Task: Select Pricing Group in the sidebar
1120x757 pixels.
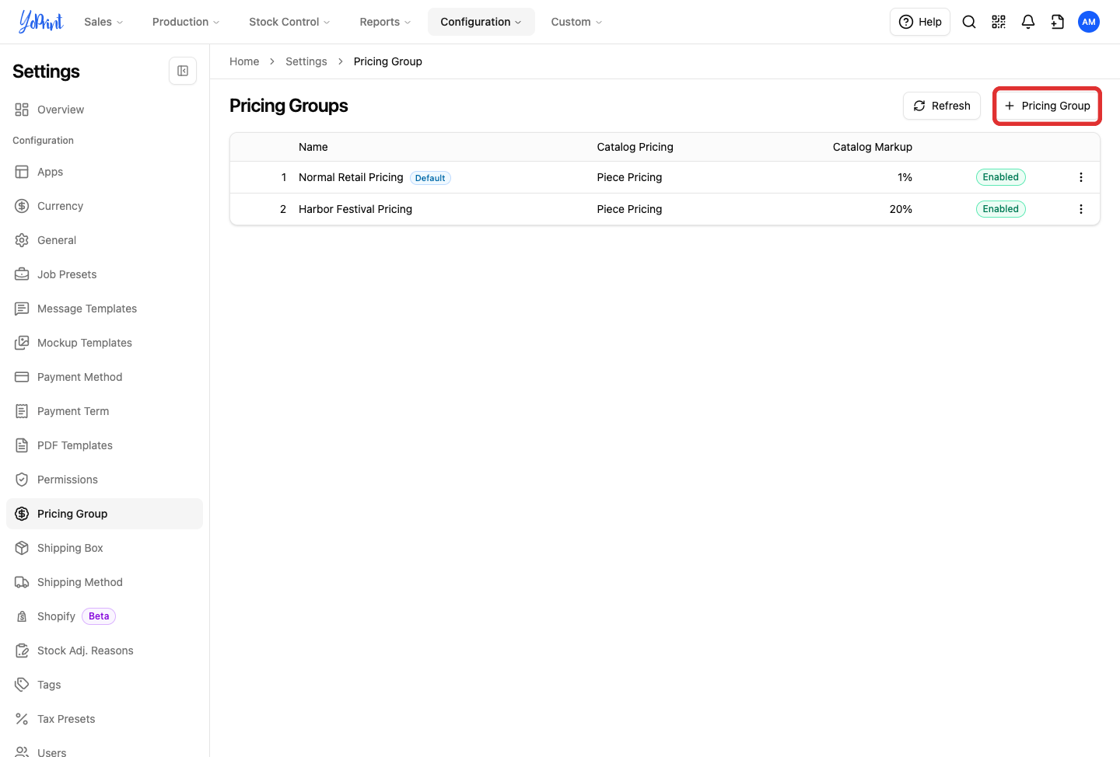Action: [x=104, y=514]
